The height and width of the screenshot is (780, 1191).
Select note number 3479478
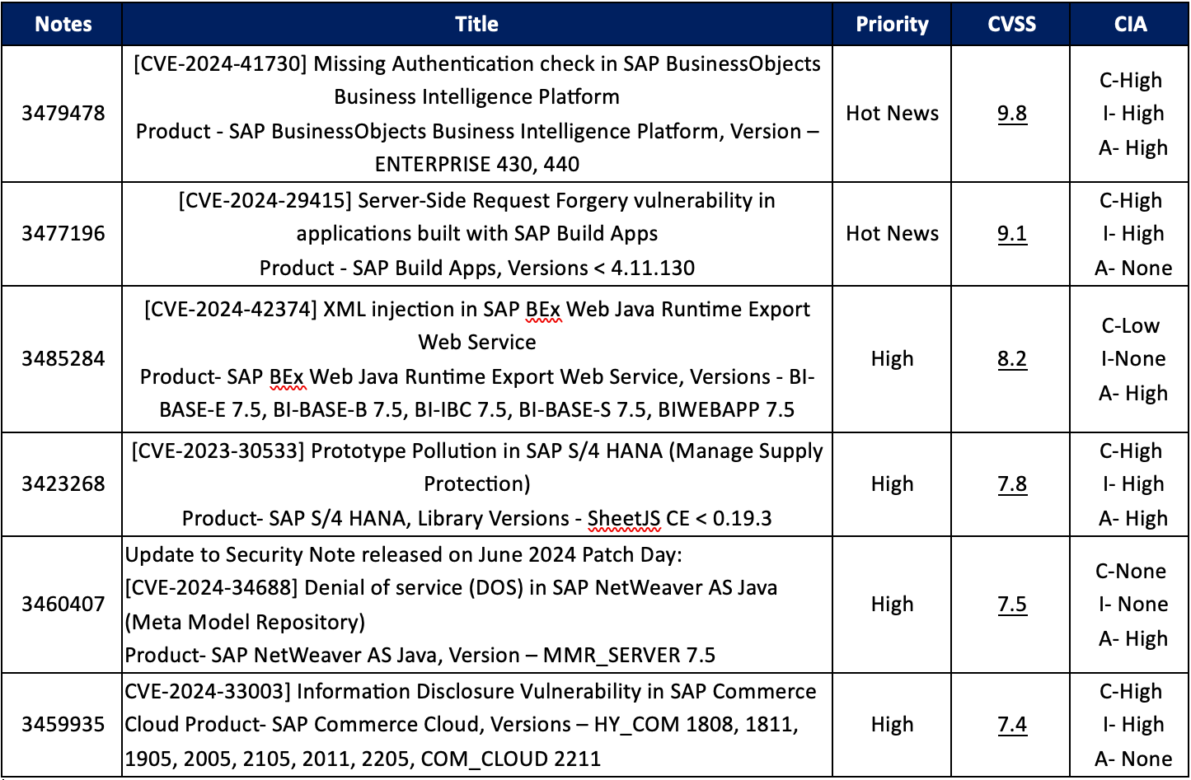[x=63, y=114]
